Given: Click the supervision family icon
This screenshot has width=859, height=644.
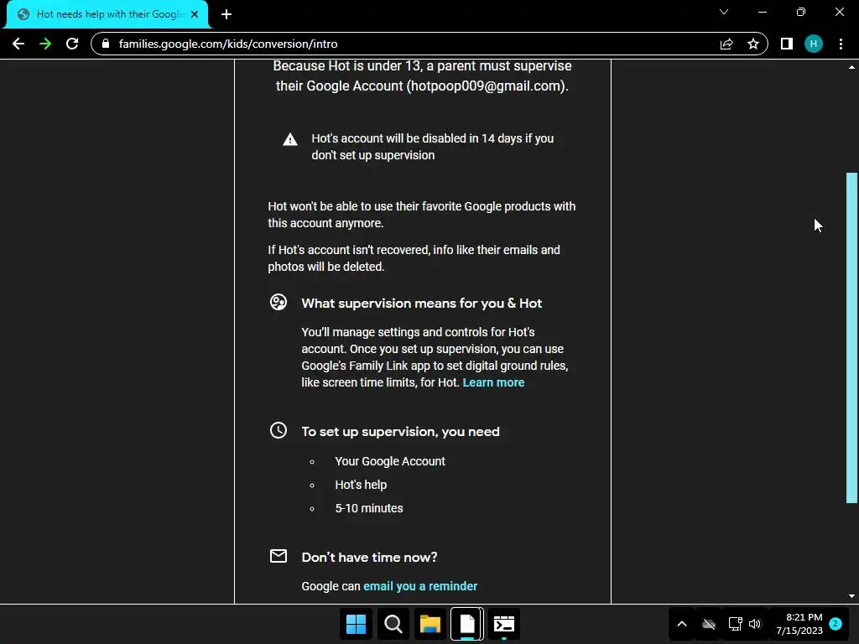Looking at the screenshot, I should click(279, 302).
